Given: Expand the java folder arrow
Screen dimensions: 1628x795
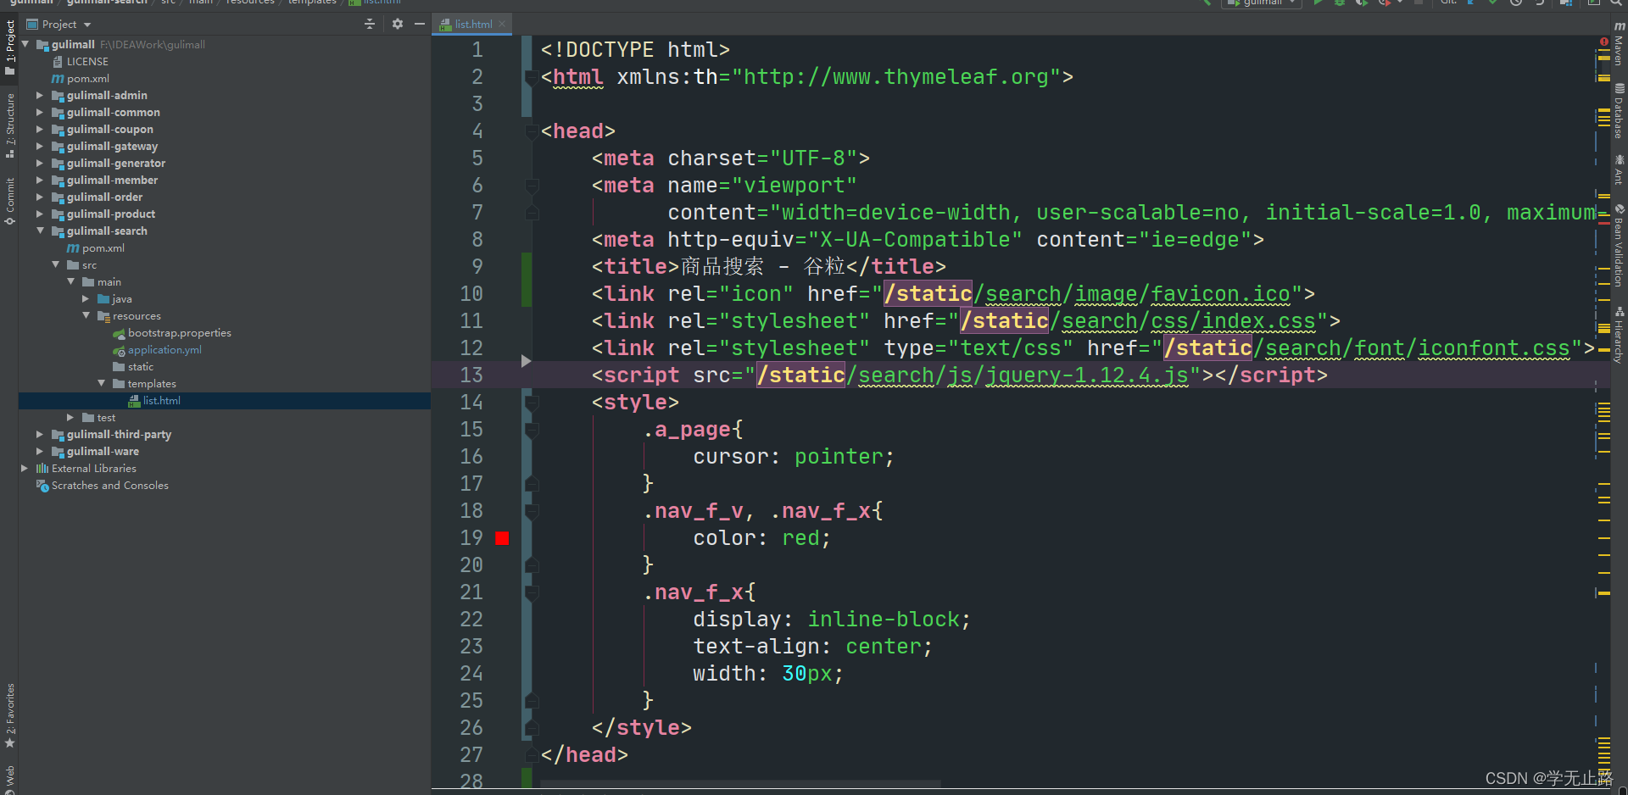Looking at the screenshot, I should coord(86,299).
